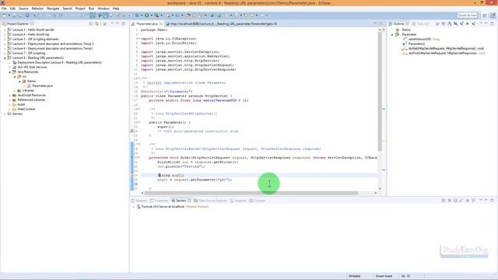Collapse the Parameter class in Outline
Viewport: 498px width, 280px height.
[392, 34]
